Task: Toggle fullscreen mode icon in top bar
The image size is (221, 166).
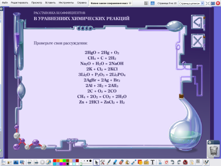Action: tap(207, 3)
